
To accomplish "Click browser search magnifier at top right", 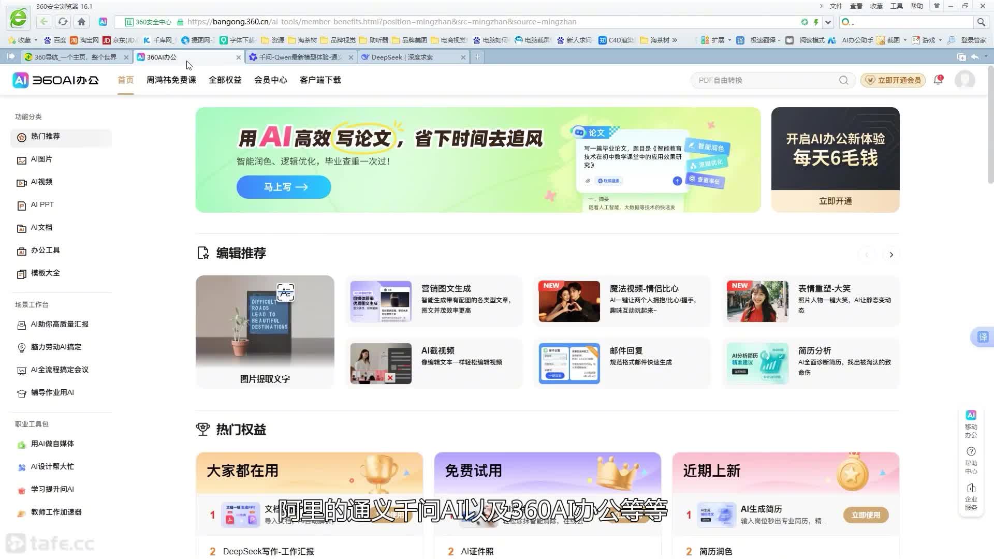I will (981, 22).
